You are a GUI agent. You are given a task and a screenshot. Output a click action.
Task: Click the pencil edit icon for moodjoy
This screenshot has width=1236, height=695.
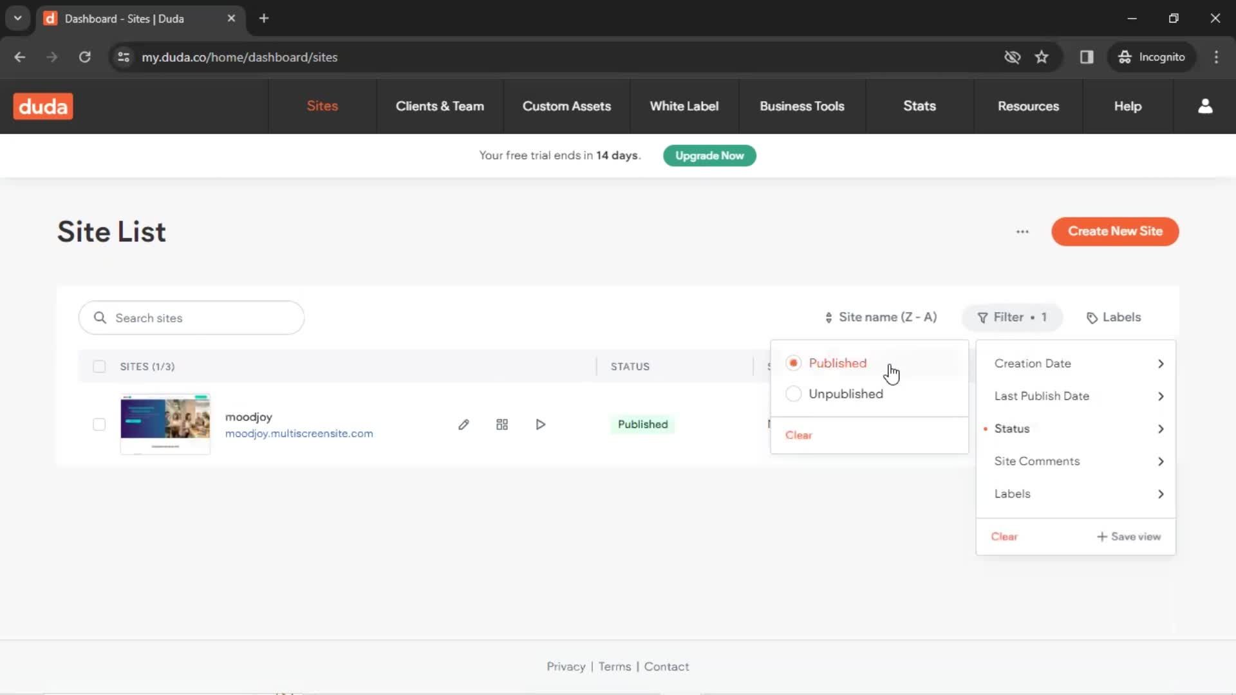(x=464, y=425)
